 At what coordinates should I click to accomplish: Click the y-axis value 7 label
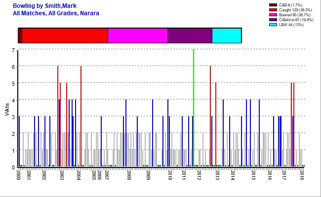(x=12, y=50)
